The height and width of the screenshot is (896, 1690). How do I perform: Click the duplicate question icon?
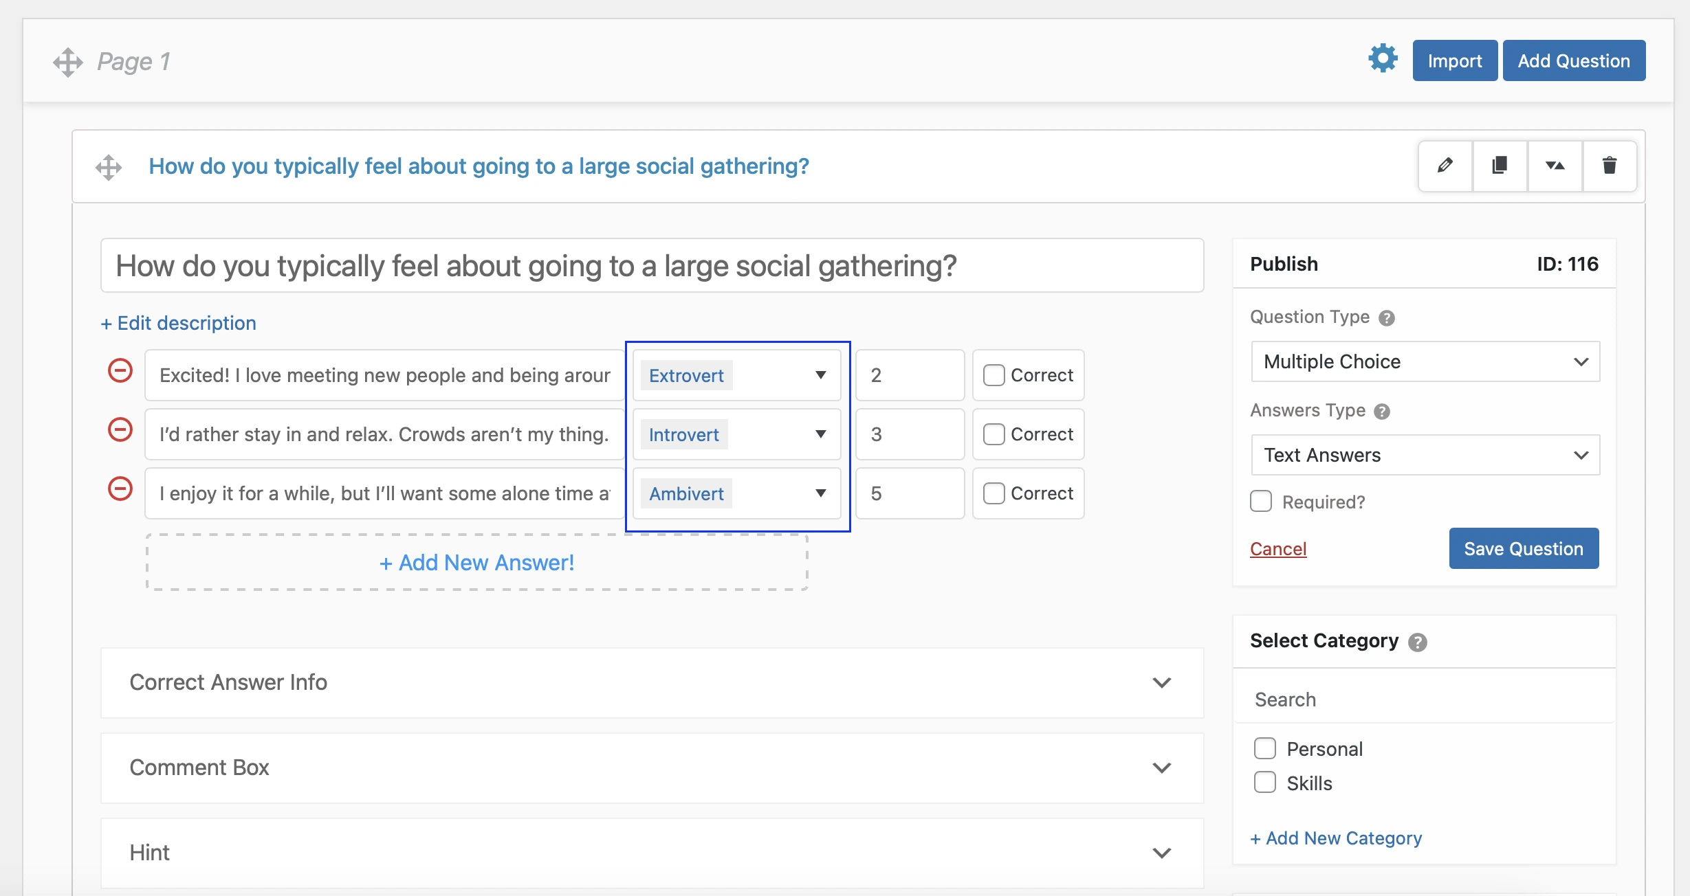[x=1500, y=166]
